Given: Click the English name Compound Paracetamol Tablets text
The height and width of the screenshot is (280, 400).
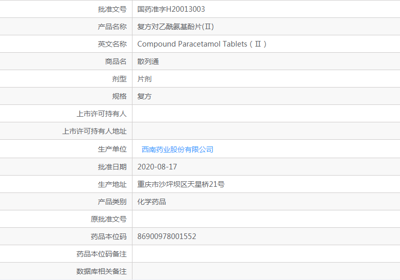Looking at the screenshot, I should (202, 44).
